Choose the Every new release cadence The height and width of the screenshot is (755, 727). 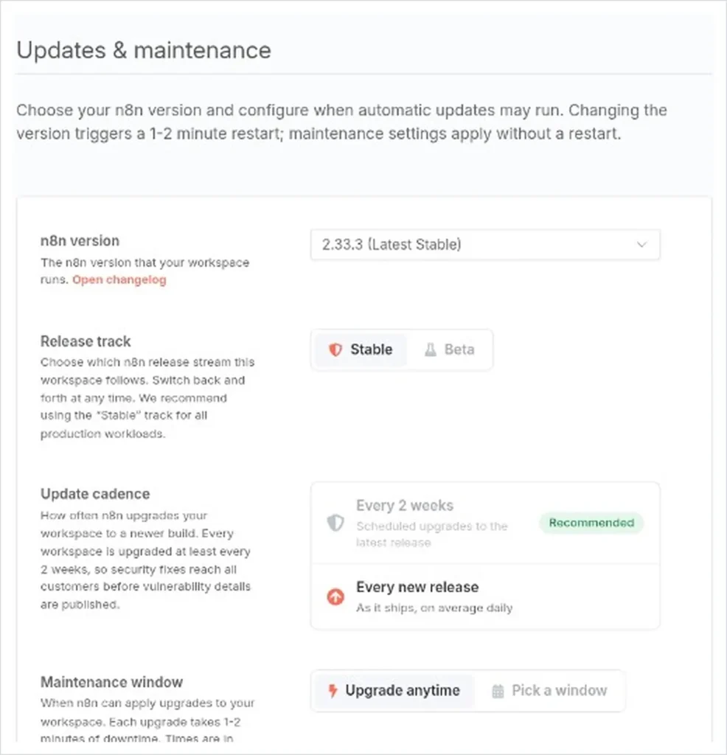(485, 596)
